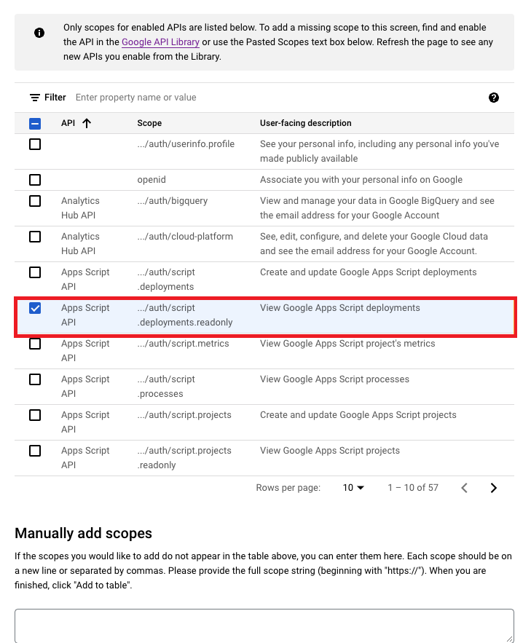The width and height of the screenshot is (531, 643).
Task: Click the User-facing description column header
Action: [x=305, y=123]
